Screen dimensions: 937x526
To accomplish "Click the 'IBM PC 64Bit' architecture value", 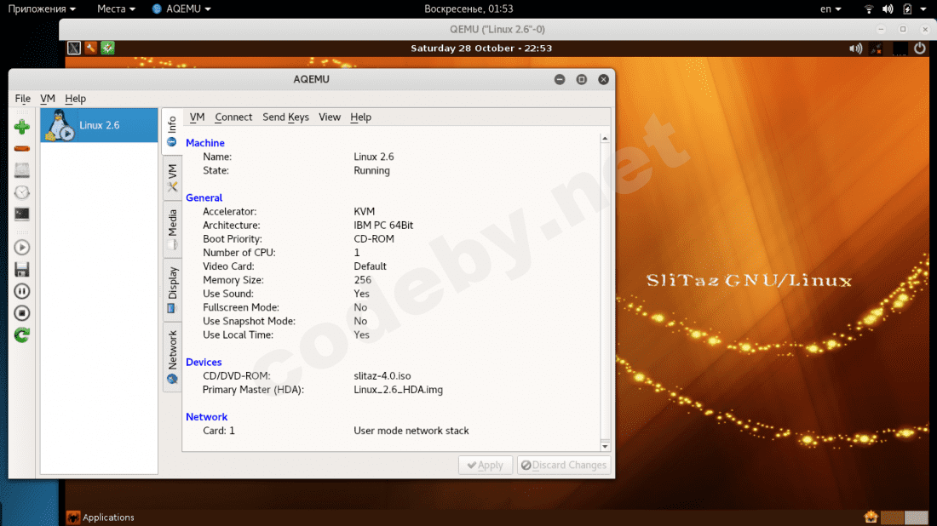I will click(x=383, y=225).
